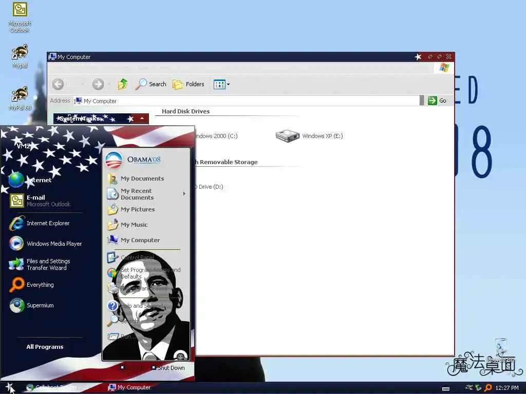This screenshot has width=526, height=394.
Task: Click the My Computer title bar icon
Action: tap(52, 56)
